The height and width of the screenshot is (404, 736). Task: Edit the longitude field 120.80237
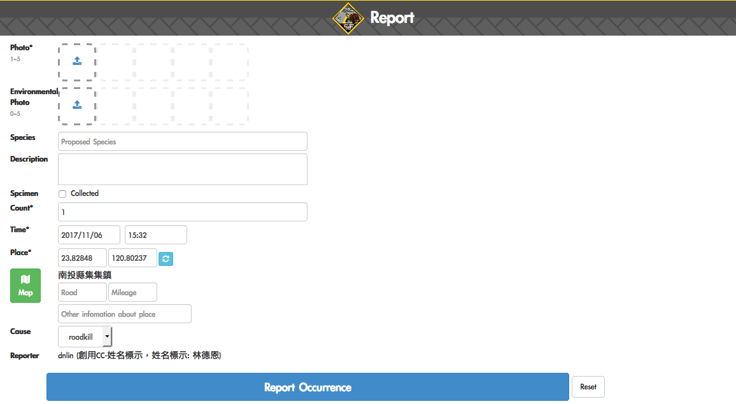(x=132, y=258)
